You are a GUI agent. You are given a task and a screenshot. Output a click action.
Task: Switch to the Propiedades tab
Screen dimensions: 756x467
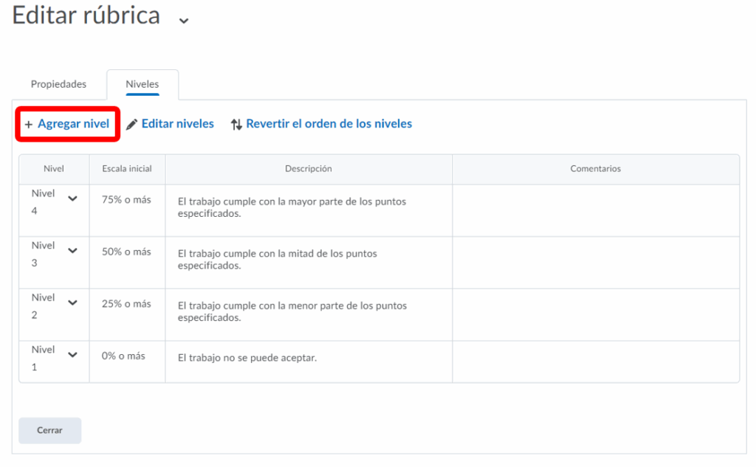(58, 84)
